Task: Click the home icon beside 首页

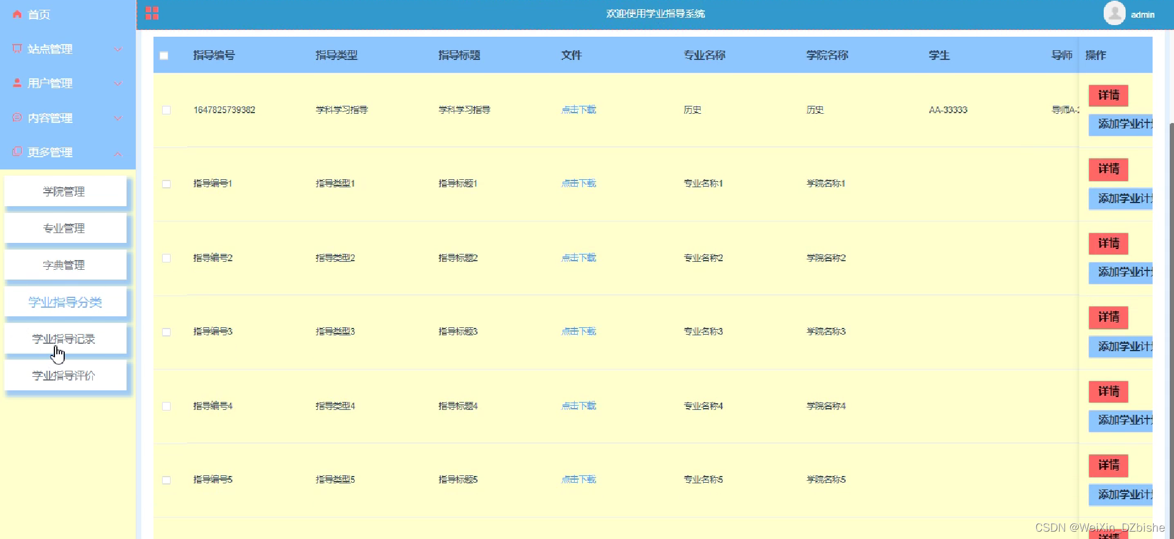Action: pyautogui.click(x=17, y=14)
